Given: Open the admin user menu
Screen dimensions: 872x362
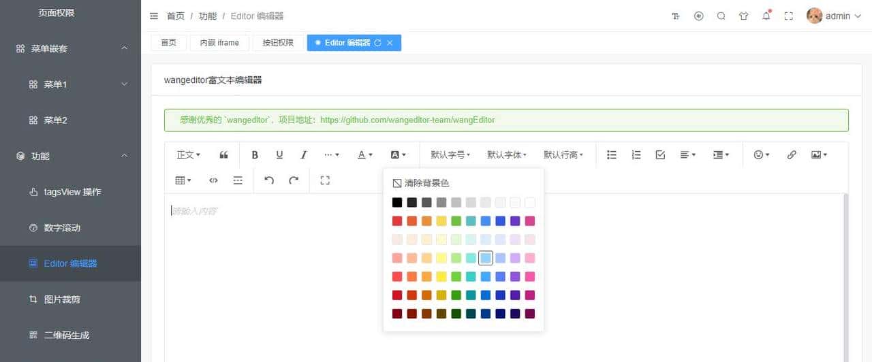Looking at the screenshot, I should click(x=834, y=16).
